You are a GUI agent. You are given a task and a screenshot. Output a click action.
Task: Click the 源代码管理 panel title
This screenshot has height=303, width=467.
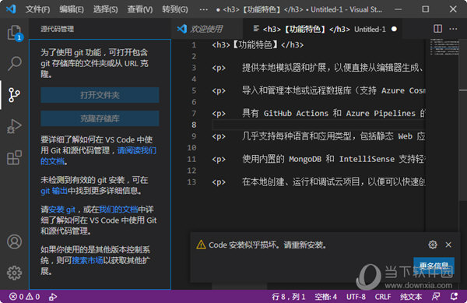(57, 29)
